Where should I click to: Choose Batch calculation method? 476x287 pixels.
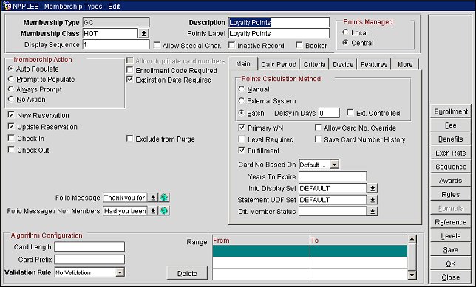pos(242,113)
